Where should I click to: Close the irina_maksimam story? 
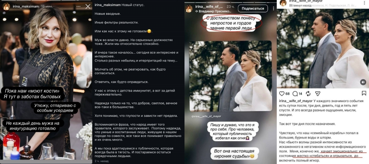(x=88, y=7)
